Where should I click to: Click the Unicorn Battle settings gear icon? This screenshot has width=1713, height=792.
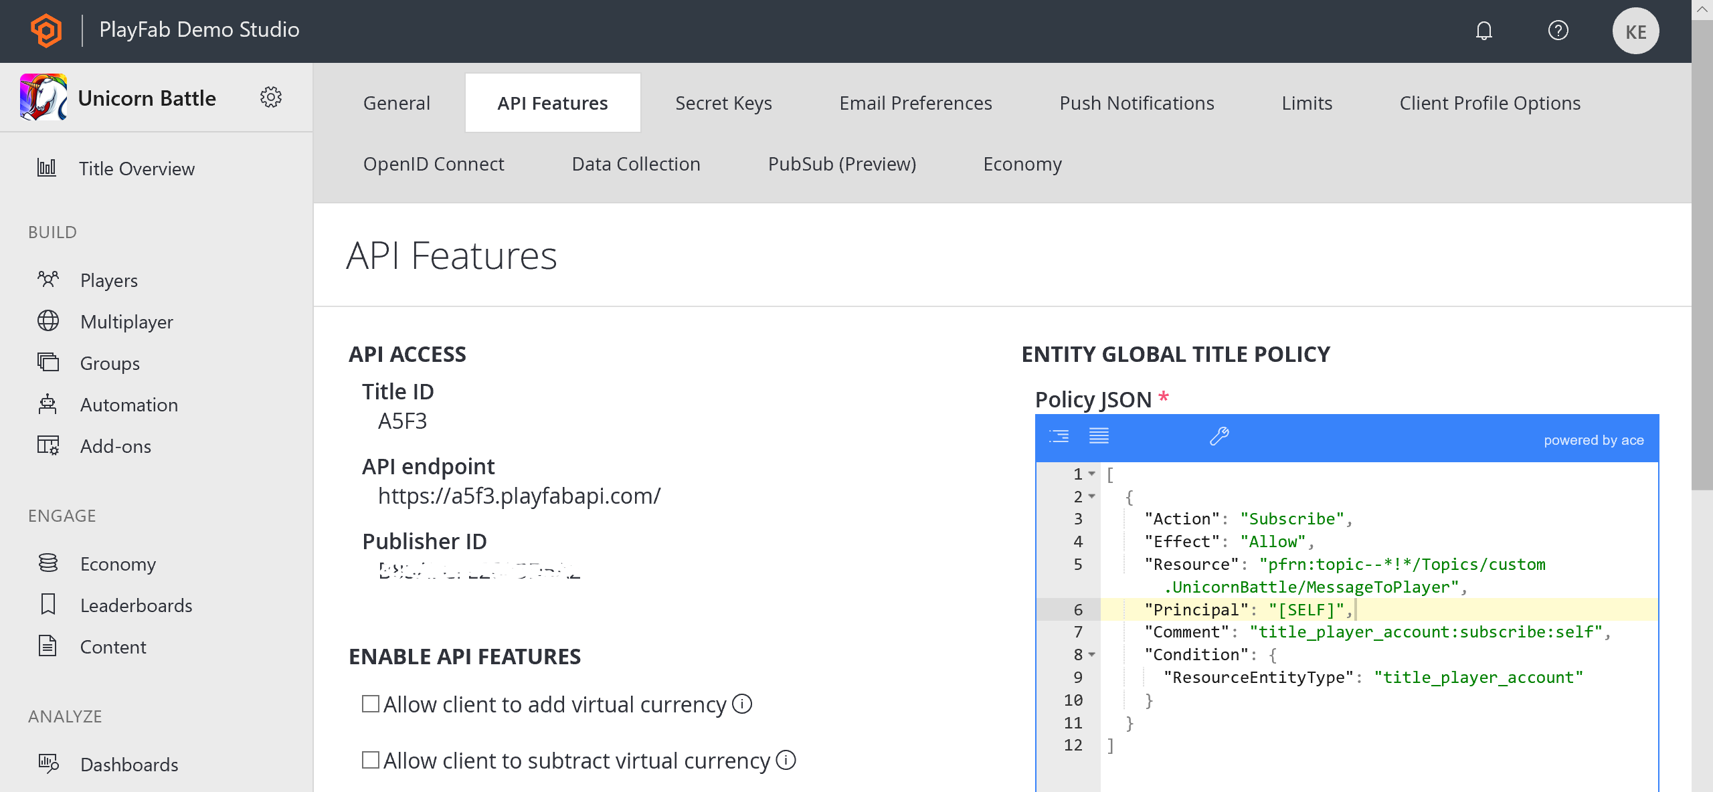[x=271, y=97]
